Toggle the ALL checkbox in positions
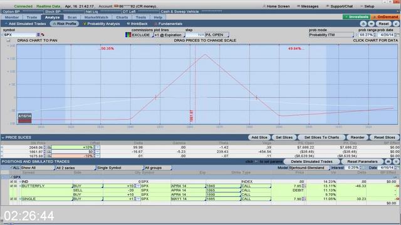 (11, 167)
